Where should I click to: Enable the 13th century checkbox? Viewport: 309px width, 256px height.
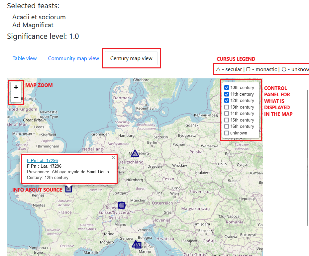pyautogui.click(x=227, y=107)
